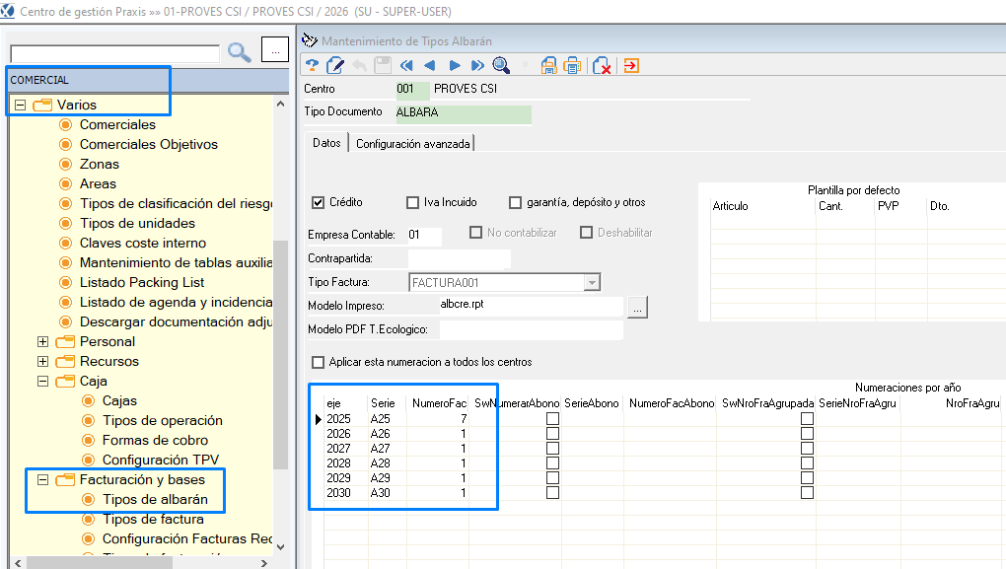Viewport: 1006px width, 569px height.
Task: Click into the Contrapartida field
Action: click(460, 258)
